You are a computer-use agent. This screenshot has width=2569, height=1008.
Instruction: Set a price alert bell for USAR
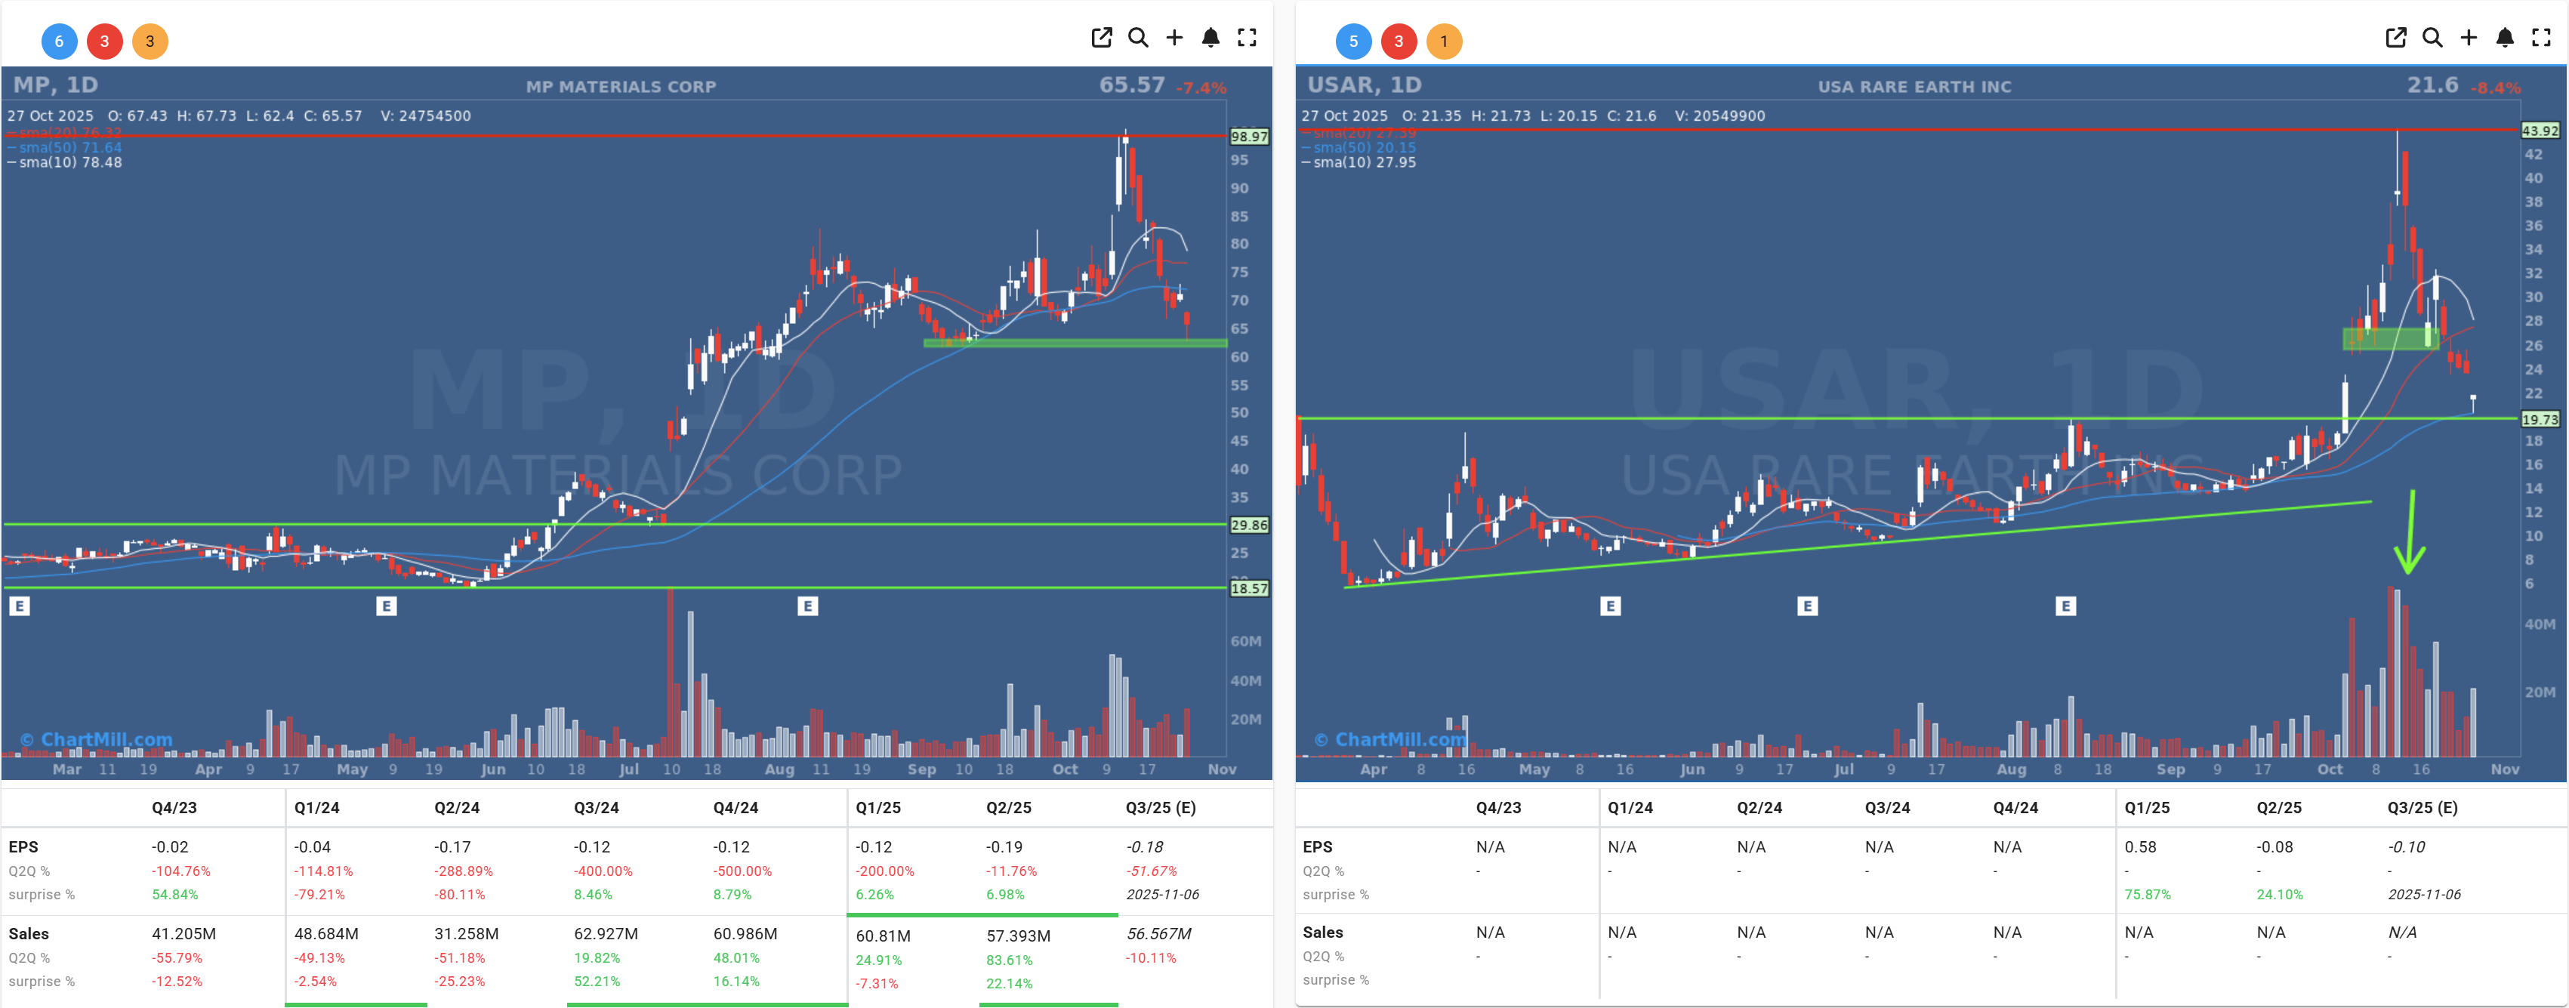click(2505, 38)
